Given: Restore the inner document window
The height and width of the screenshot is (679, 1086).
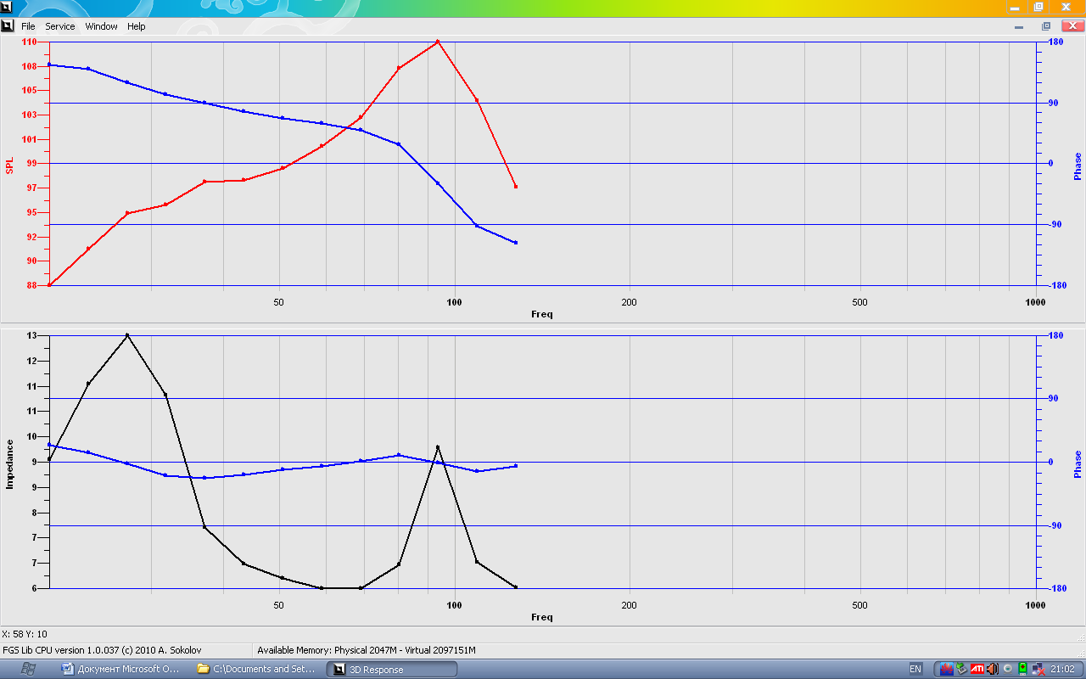Looking at the screenshot, I should point(1046,26).
